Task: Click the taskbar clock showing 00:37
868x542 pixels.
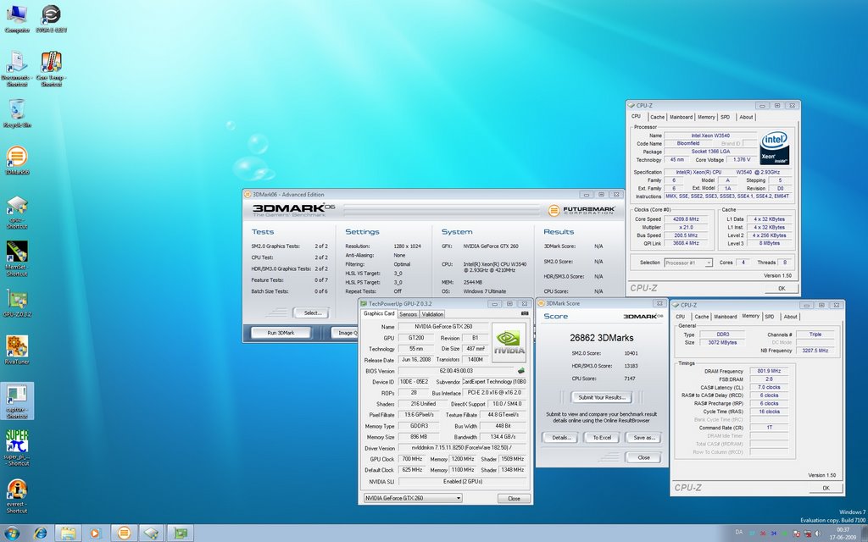Action: click(843, 534)
